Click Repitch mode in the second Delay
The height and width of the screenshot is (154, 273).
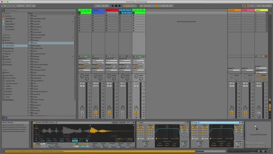pos(238,128)
